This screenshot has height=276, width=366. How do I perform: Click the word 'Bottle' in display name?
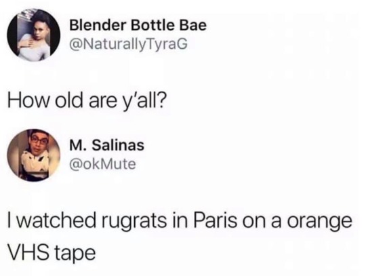[x=152, y=25]
